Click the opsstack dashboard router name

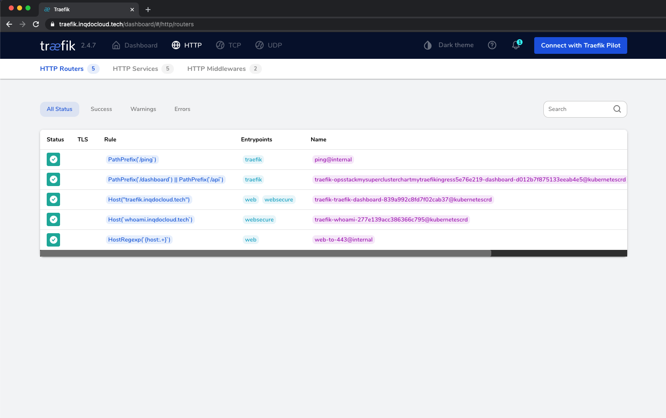tap(470, 179)
